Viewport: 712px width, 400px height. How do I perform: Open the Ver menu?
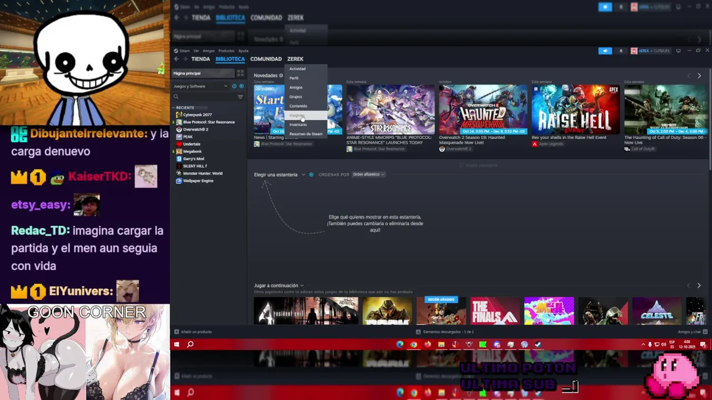196,51
